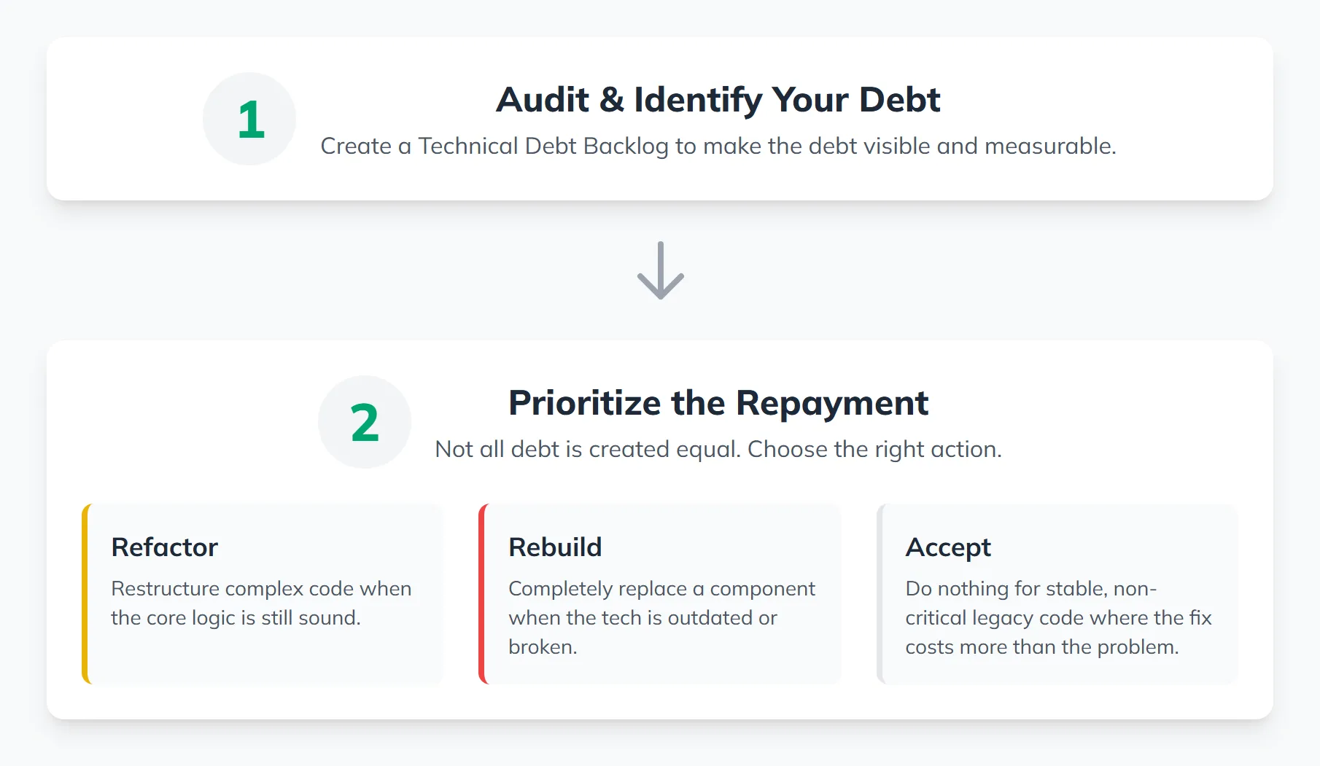
Task: Click 'Restructure complex code' description in Refactor
Action: click(261, 589)
